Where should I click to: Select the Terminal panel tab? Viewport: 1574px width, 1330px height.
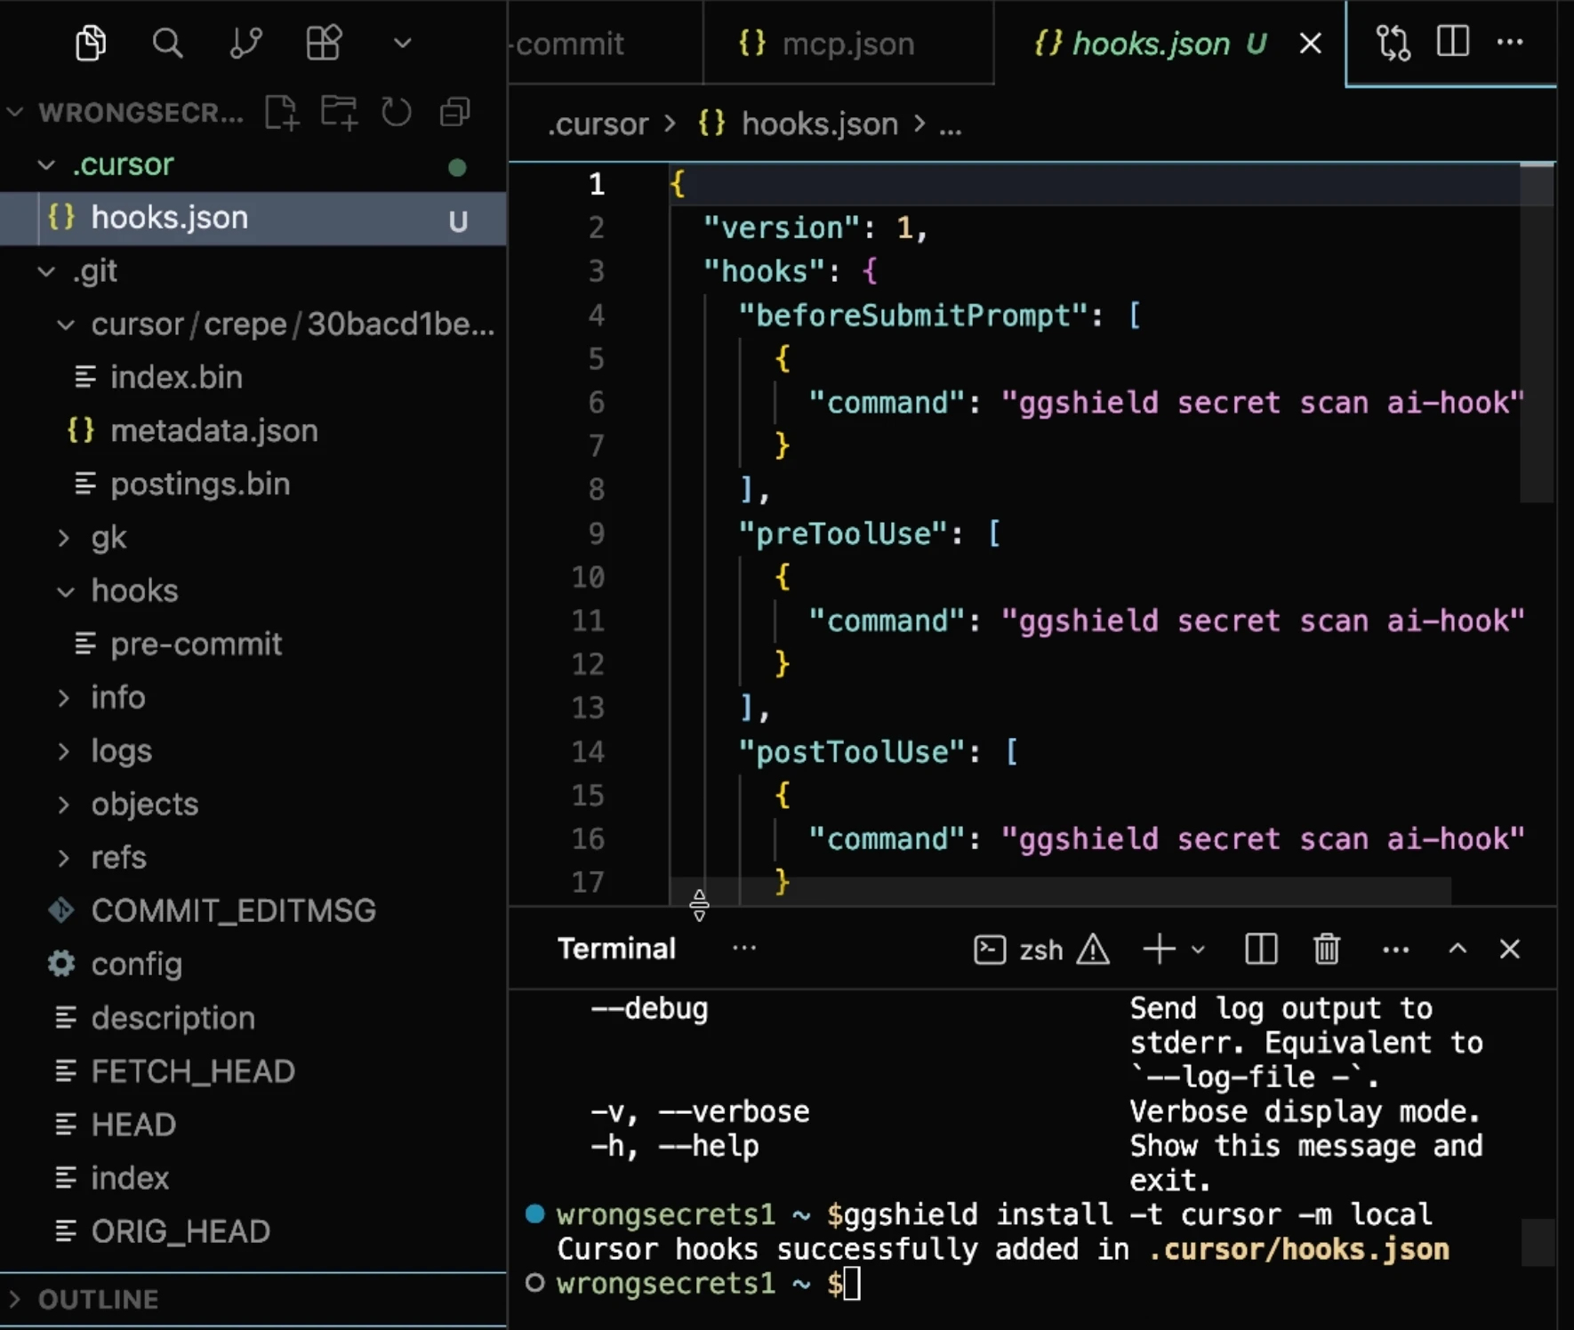(x=616, y=949)
